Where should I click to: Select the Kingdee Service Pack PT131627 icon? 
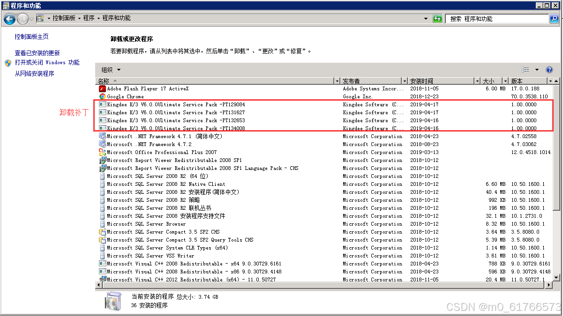102,112
